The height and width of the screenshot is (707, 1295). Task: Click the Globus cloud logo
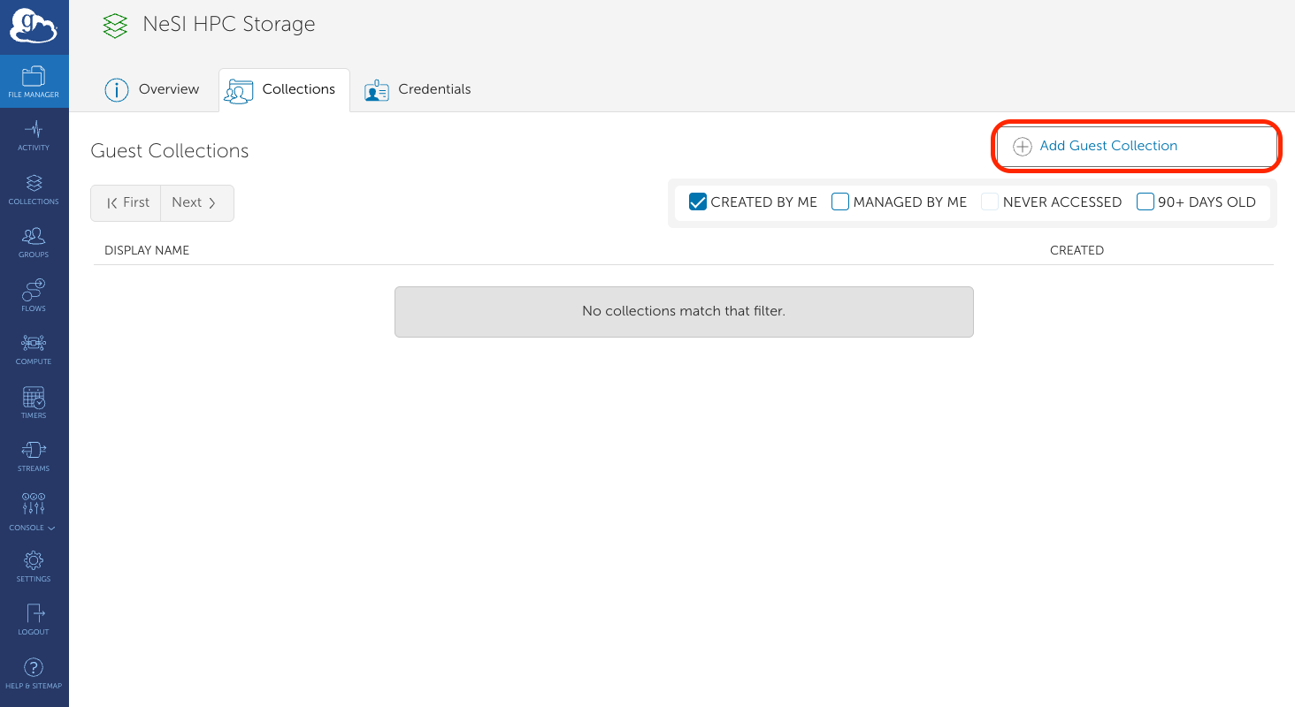34,27
